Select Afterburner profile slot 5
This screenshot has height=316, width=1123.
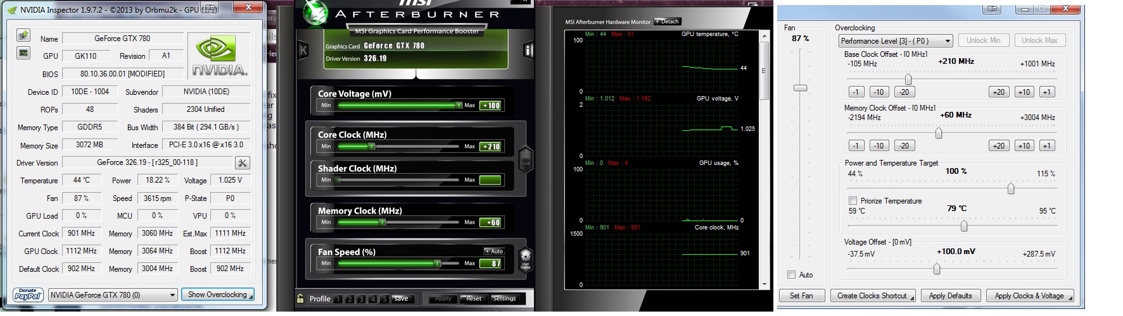pyautogui.click(x=384, y=299)
